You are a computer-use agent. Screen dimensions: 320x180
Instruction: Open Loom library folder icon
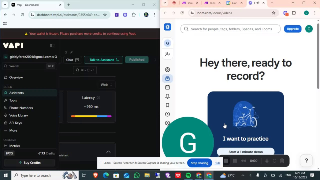[167, 79]
